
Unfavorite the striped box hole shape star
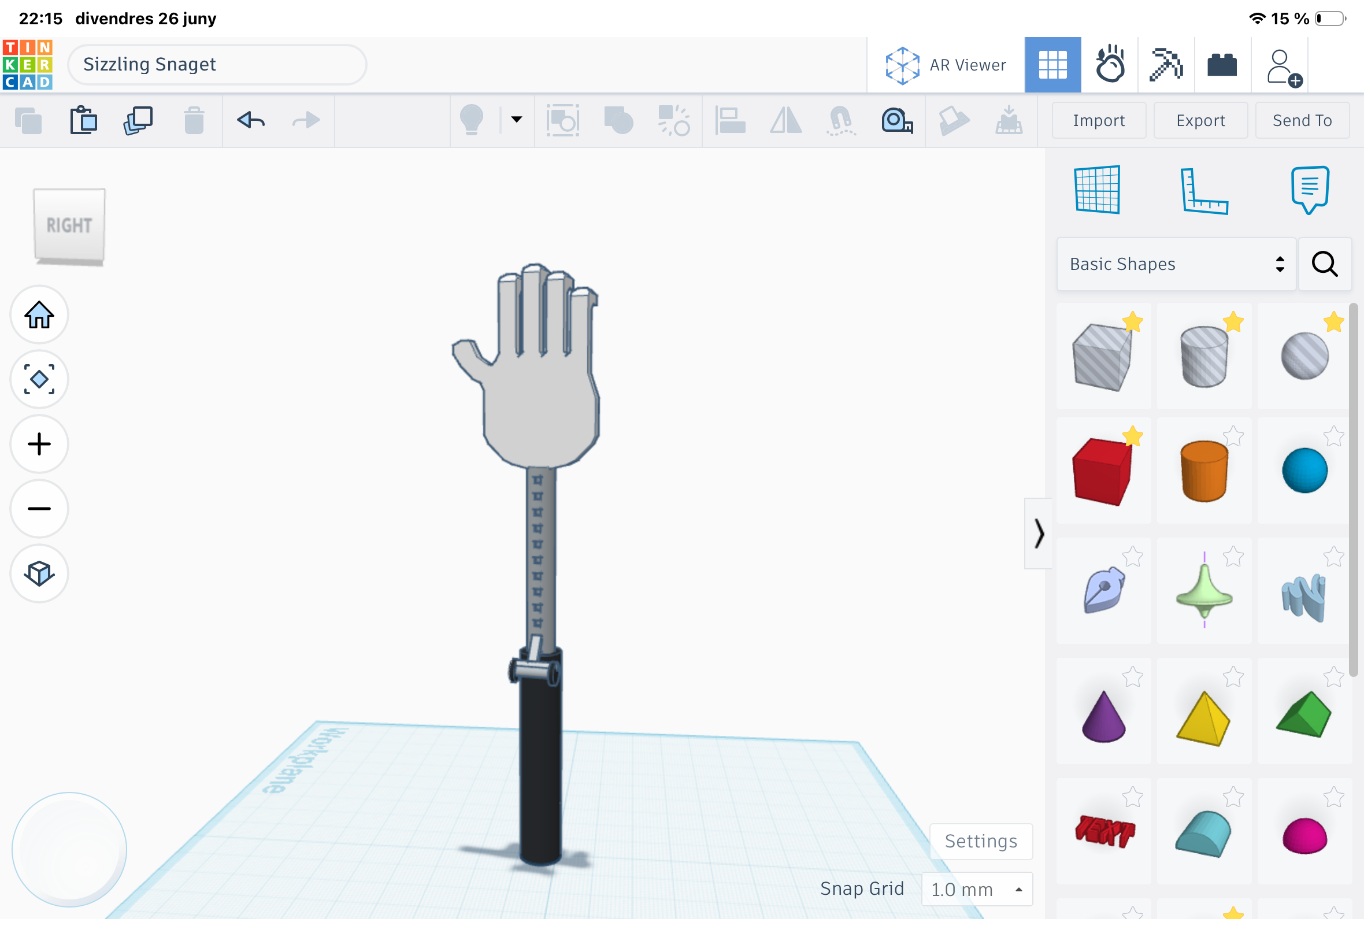1132,322
